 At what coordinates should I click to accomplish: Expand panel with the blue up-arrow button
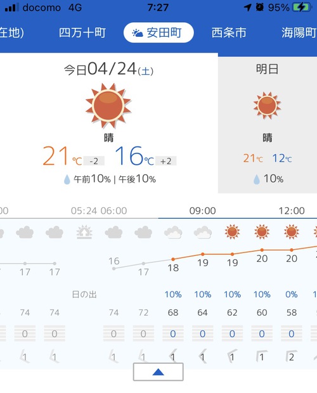click(x=158, y=371)
